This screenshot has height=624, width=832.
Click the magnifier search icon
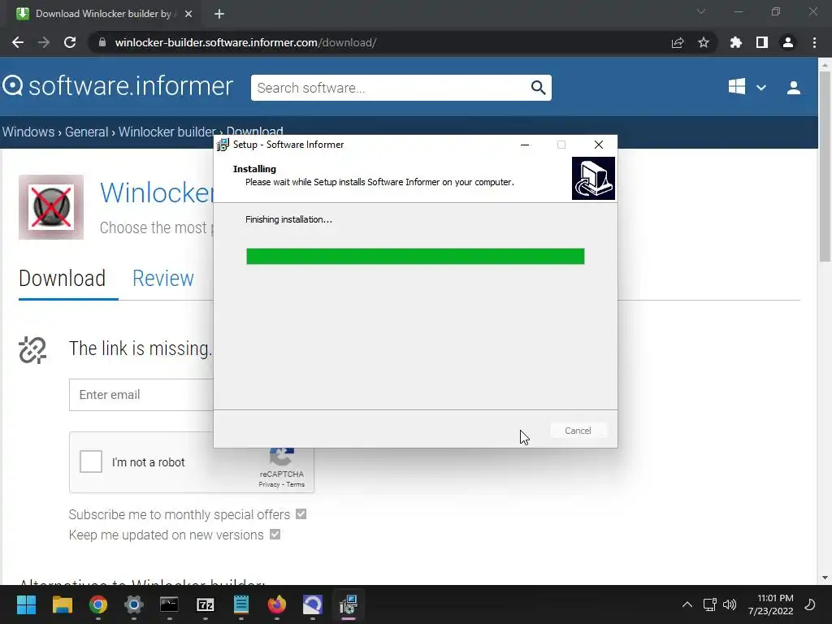point(538,88)
